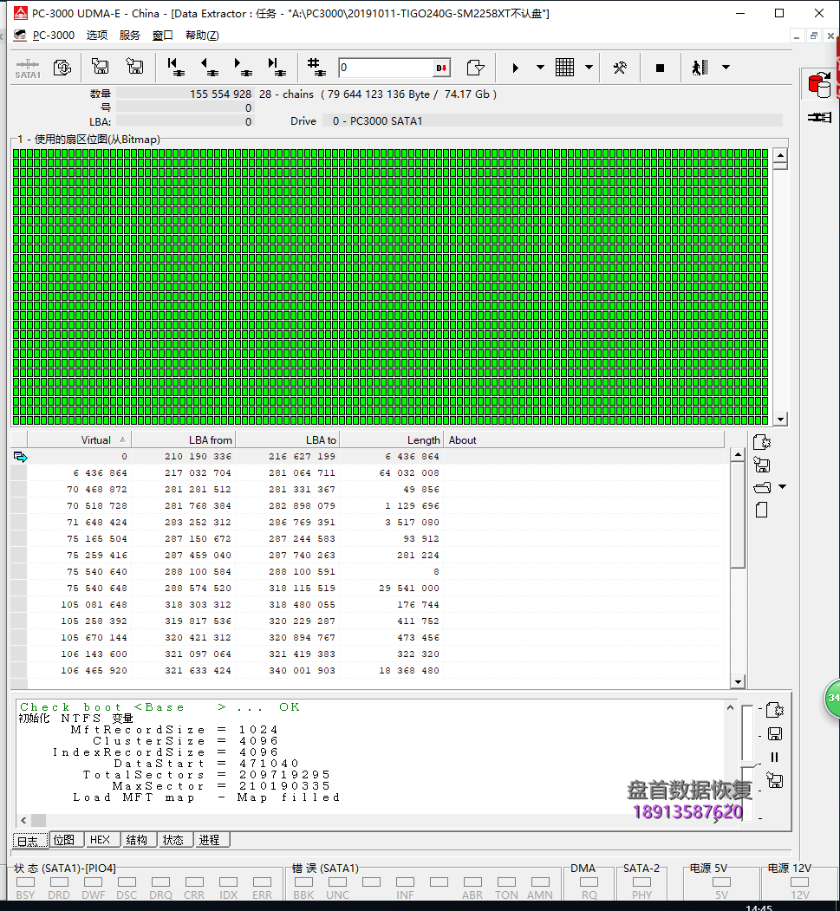Viewport: 840px width, 911px height.
Task: Expand the folder icon dropdown on right panel
Action: tap(782, 486)
